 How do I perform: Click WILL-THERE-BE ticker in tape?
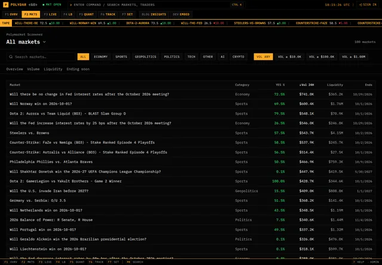coord(37,23)
